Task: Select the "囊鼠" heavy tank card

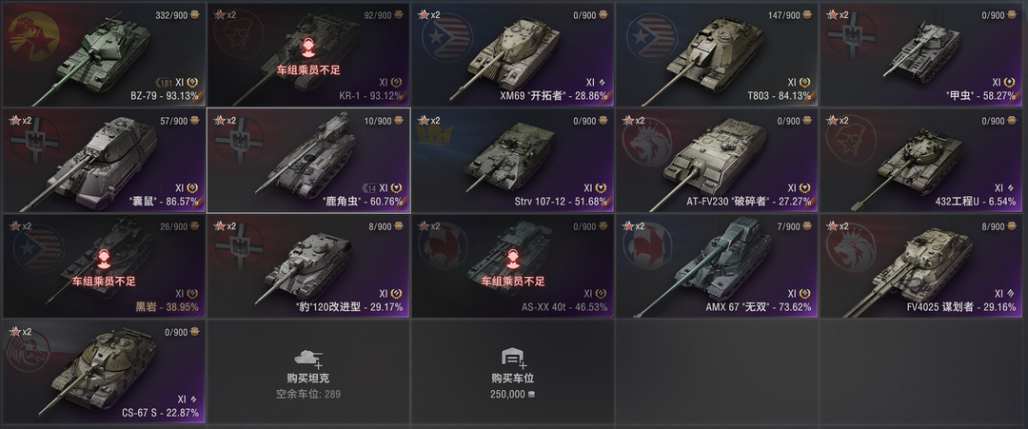Action: tap(104, 161)
